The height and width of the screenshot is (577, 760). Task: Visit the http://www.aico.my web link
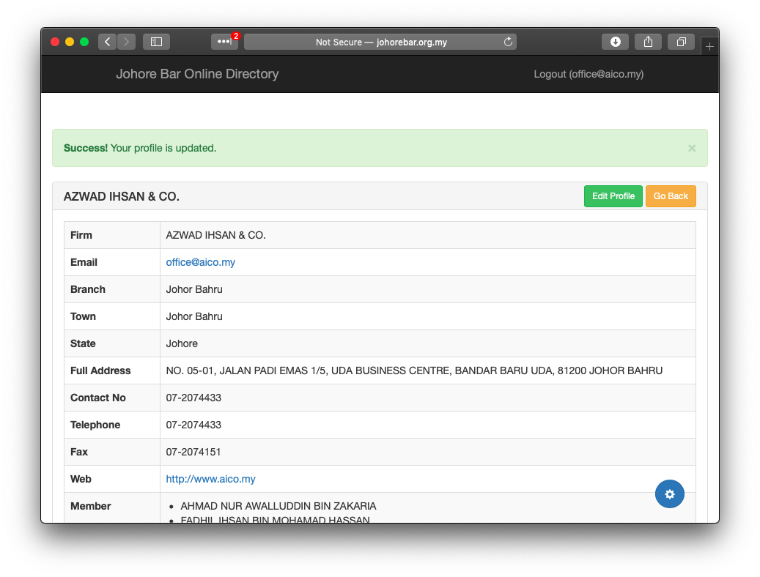210,479
